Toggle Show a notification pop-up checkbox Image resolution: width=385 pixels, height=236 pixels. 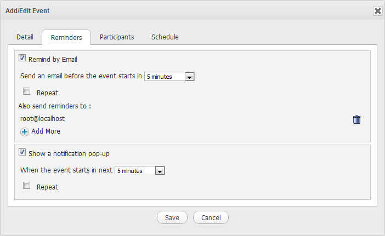pos(22,152)
